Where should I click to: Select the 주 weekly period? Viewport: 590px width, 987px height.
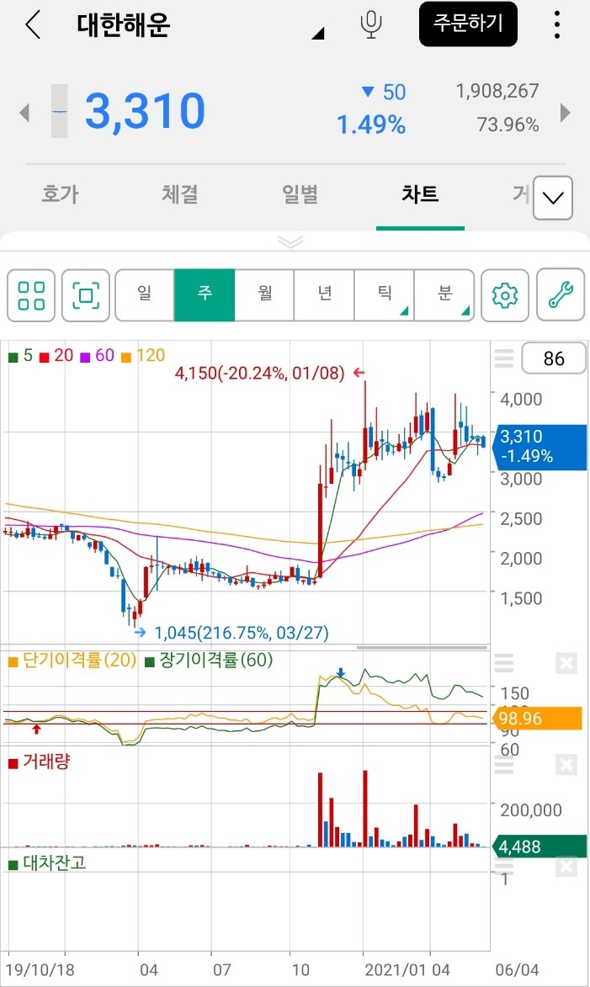205,295
